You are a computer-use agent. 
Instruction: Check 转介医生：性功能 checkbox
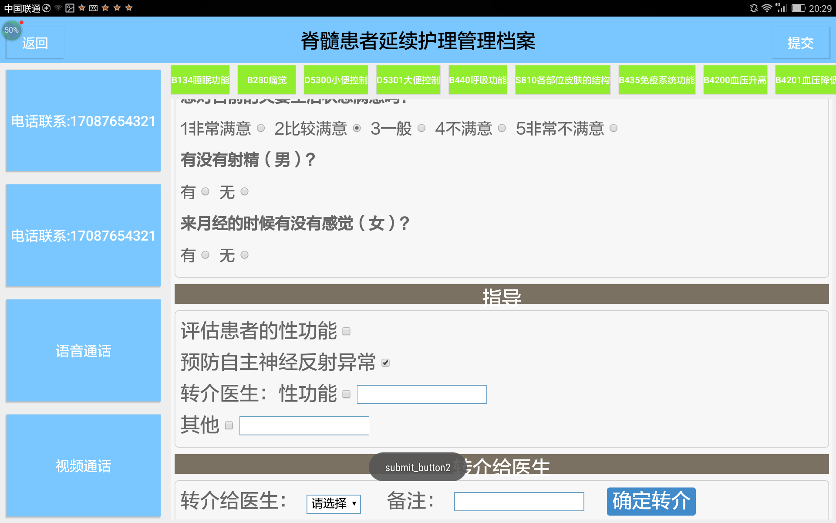[347, 394]
